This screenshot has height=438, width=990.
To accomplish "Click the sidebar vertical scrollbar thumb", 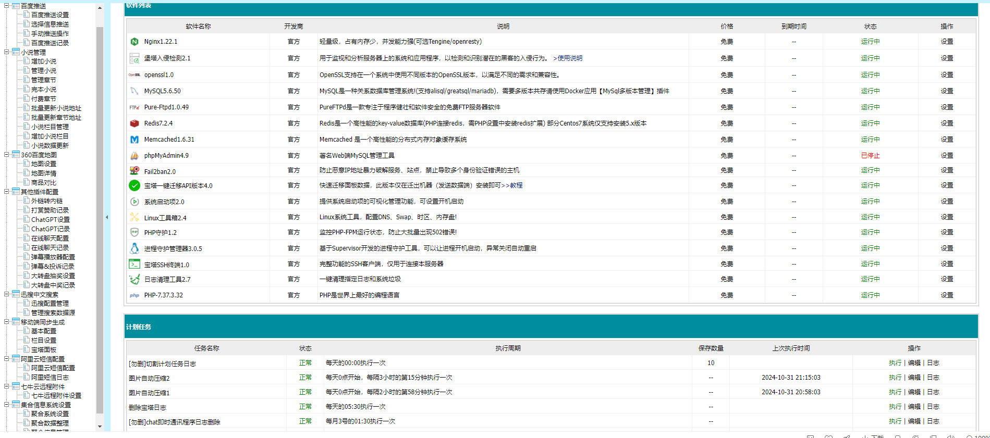I will coord(100,220).
